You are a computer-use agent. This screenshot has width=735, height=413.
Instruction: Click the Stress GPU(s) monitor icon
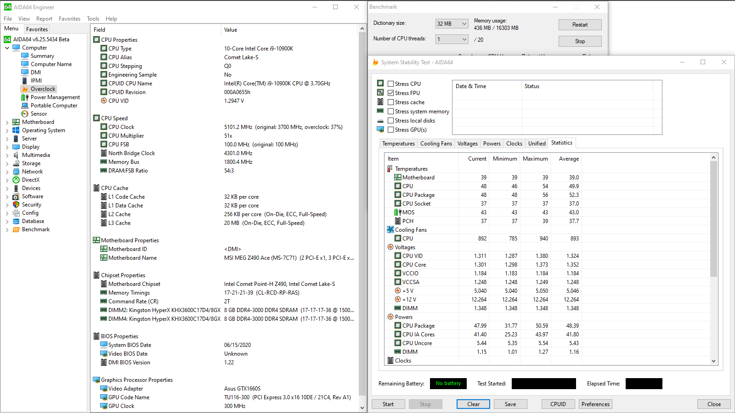coord(380,130)
